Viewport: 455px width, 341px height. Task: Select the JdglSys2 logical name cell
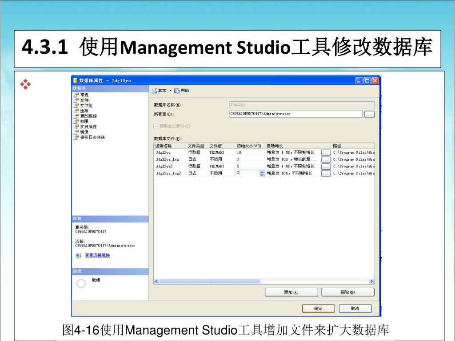pyautogui.click(x=170, y=166)
